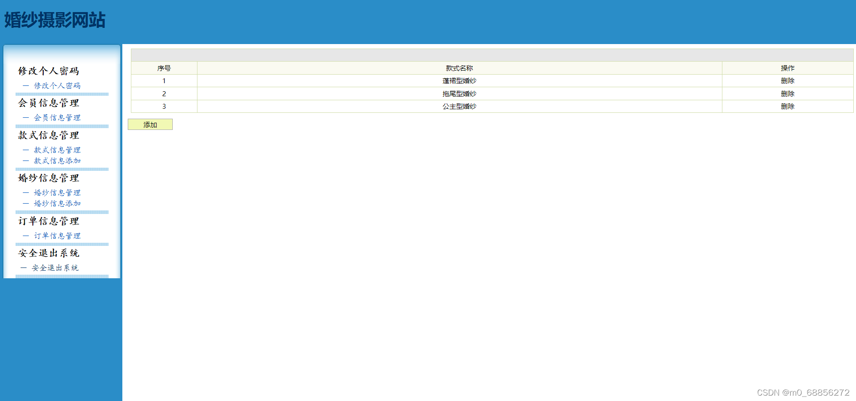
Task: Open 婚纱信息管理 sidebar link
Action: pos(57,192)
